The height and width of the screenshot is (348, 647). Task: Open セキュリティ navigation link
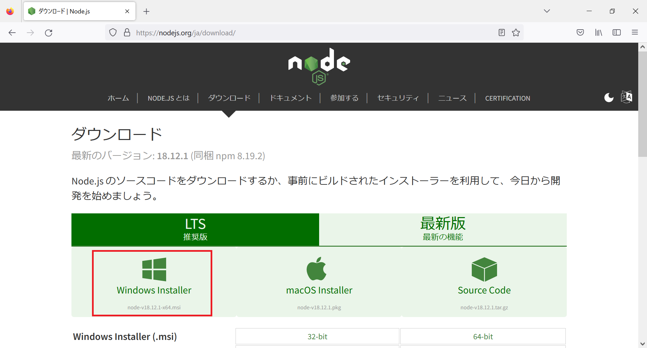point(398,98)
